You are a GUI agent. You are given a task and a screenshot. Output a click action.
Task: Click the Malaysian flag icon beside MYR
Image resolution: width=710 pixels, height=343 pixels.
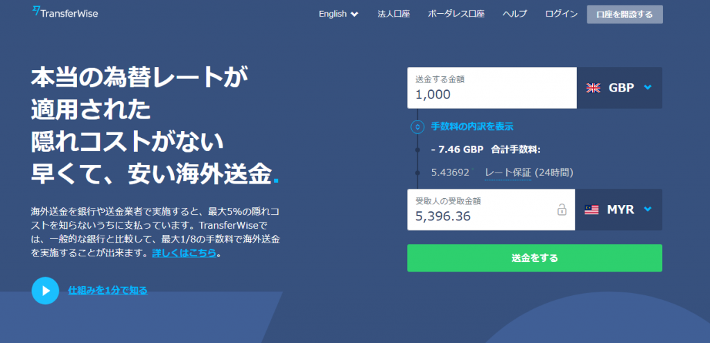(591, 209)
